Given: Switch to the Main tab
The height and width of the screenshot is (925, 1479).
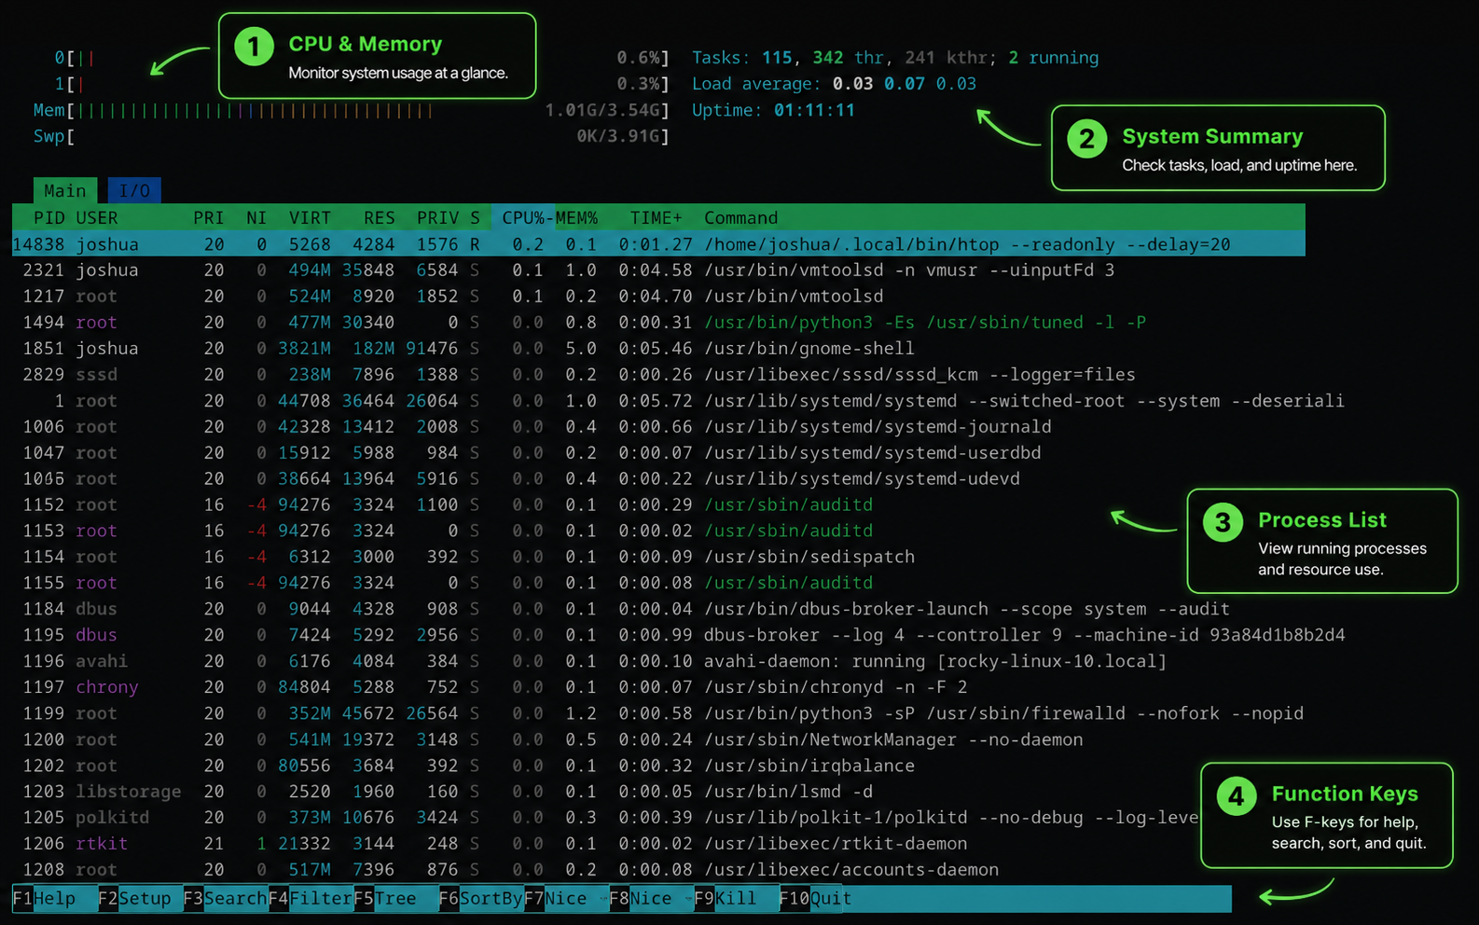Looking at the screenshot, I should pyautogui.click(x=65, y=190).
